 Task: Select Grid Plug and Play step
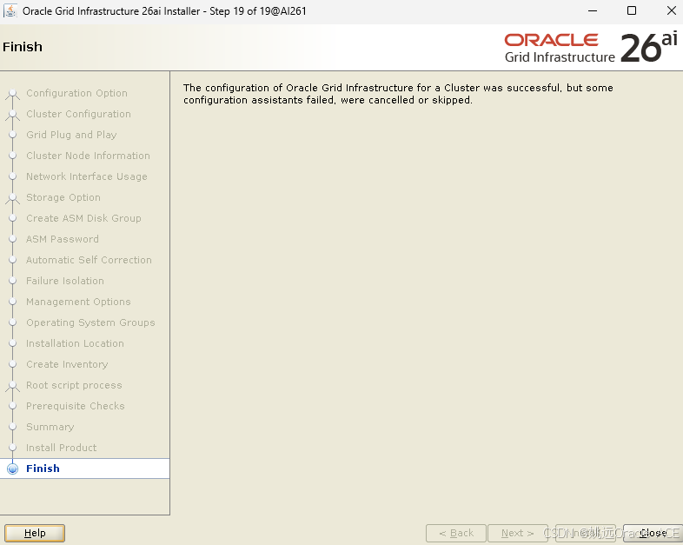pyautogui.click(x=71, y=135)
